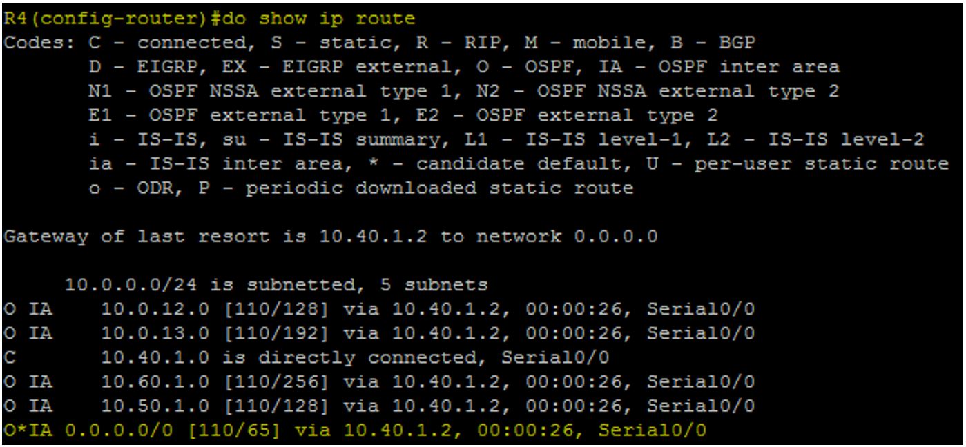Click the 10.0.13.0 [110/192] route entry
The width and height of the screenshot is (966, 447).
[x=380, y=333]
